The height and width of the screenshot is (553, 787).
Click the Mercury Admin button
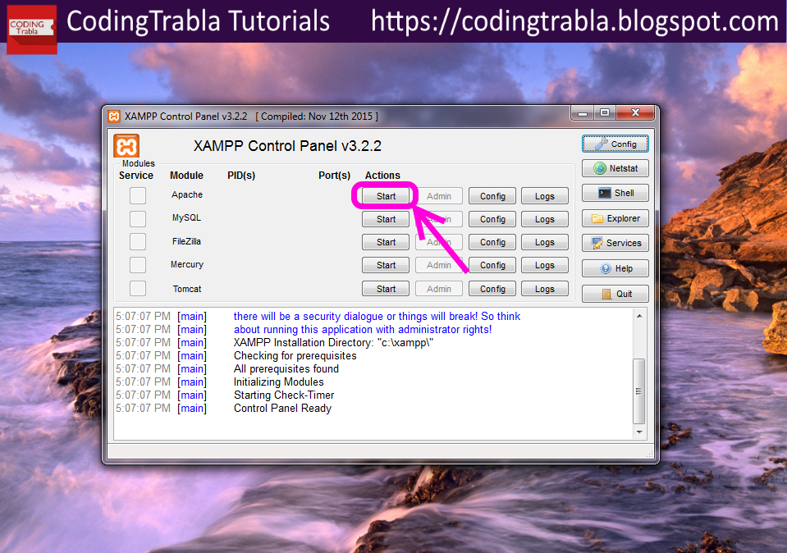(x=439, y=265)
